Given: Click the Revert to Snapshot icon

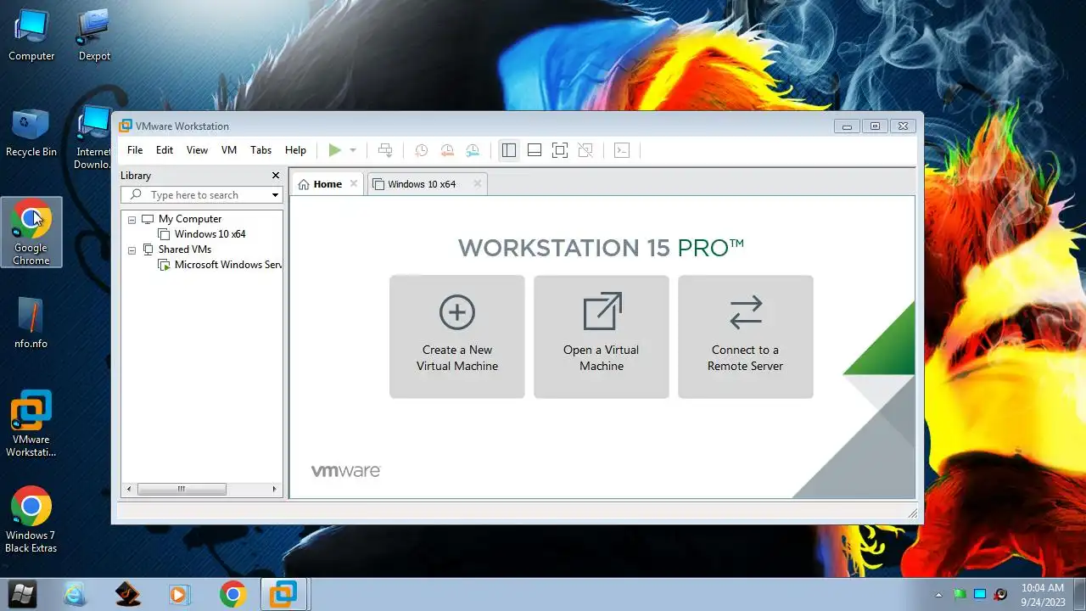Looking at the screenshot, I should 447,150.
